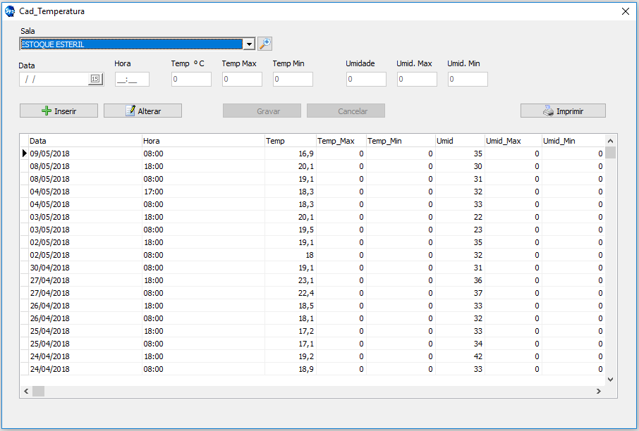Open the calendar picker in Data field
Image resolution: width=639 pixels, height=431 pixels.
tap(95, 79)
